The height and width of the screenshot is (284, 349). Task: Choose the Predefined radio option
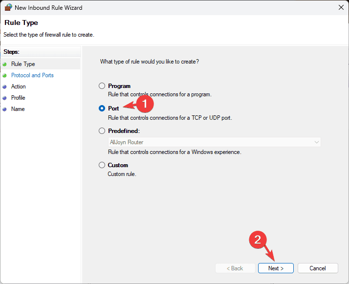click(x=102, y=131)
